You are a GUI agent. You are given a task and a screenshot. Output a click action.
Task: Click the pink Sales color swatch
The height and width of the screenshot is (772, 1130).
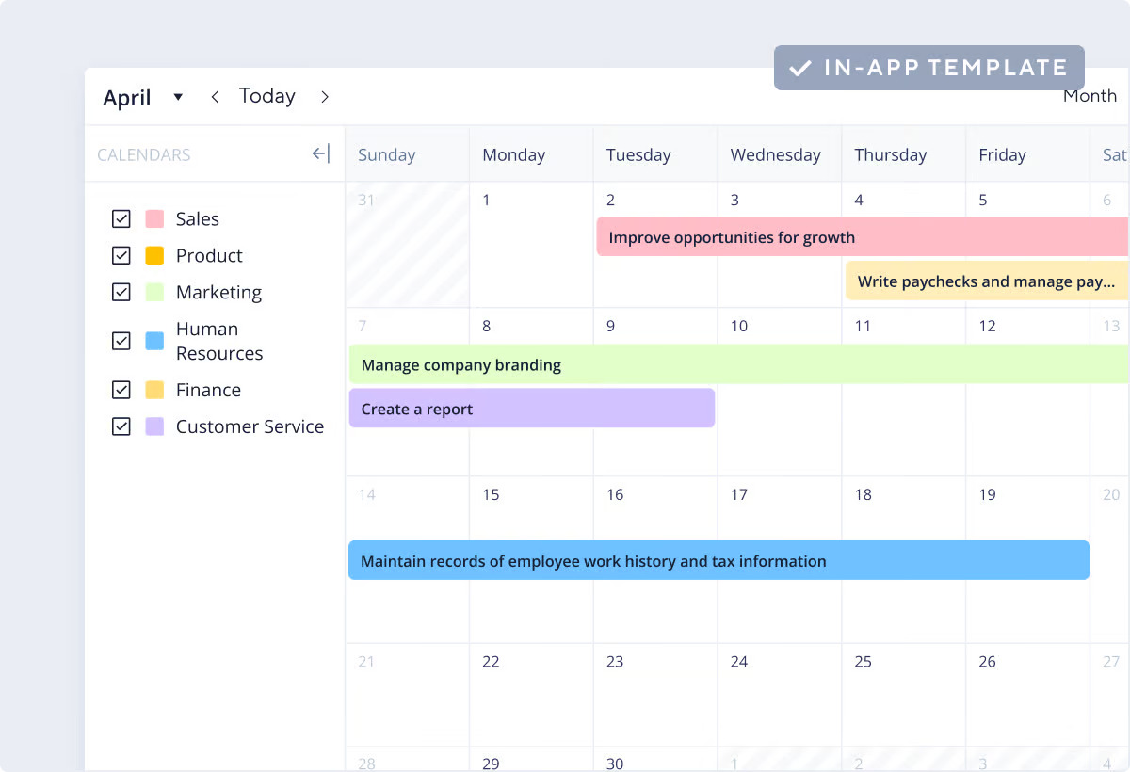coord(155,218)
